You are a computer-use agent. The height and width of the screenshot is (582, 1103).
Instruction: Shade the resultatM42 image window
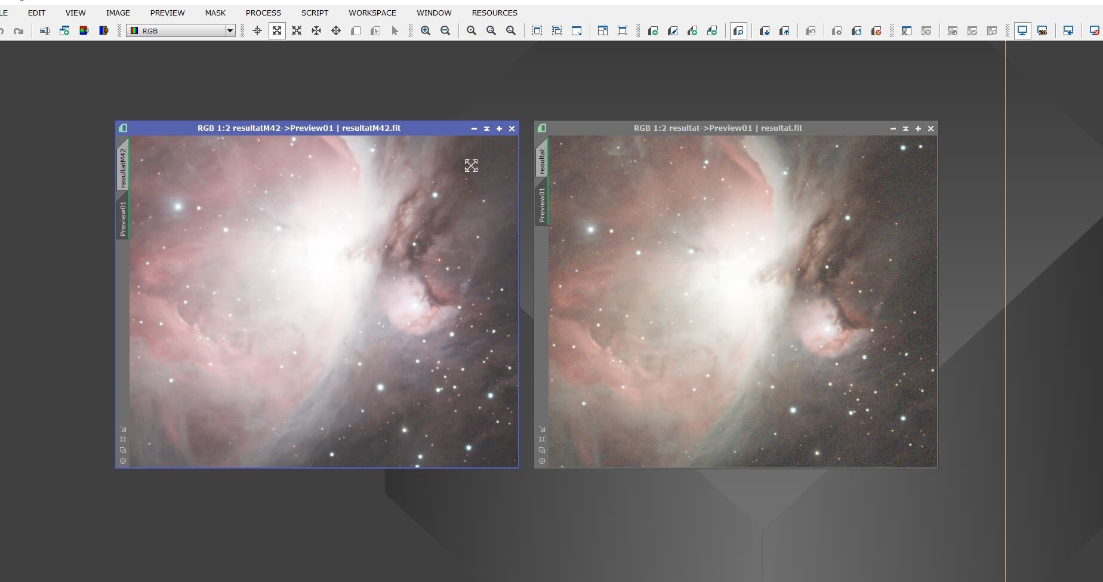click(x=486, y=128)
